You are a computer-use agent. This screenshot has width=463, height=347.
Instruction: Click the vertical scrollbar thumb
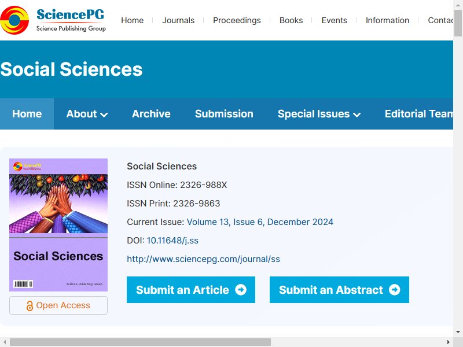[x=458, y=23]
